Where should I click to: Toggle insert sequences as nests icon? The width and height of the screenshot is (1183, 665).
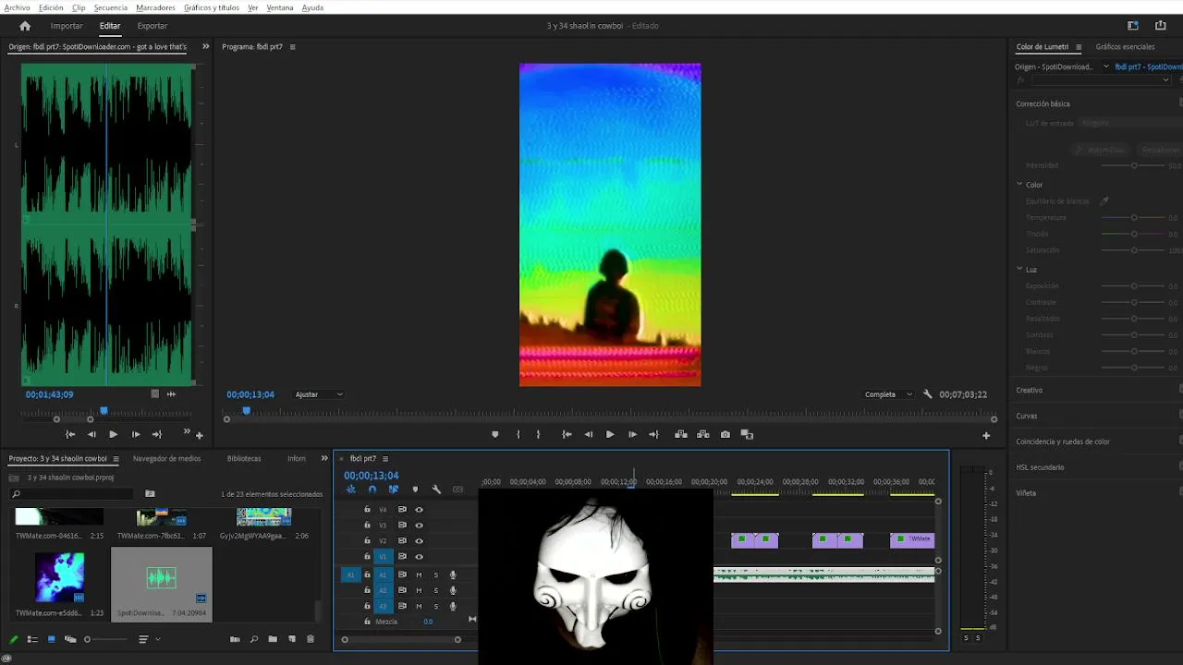[x=351, y=490]
